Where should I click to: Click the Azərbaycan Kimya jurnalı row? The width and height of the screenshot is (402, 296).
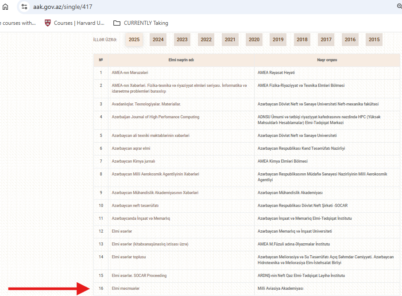(133, 161)
